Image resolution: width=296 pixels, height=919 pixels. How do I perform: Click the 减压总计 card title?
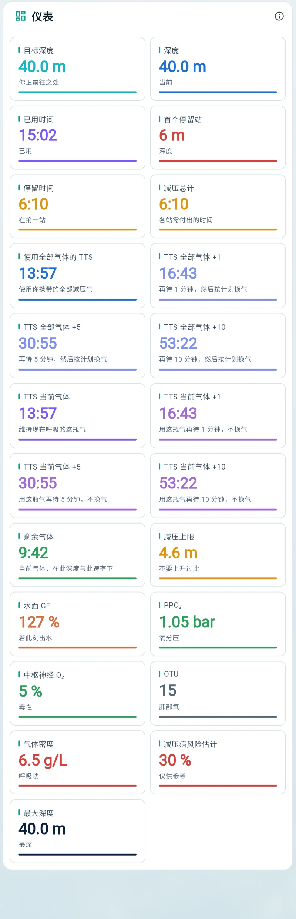(x=179, y=188)
